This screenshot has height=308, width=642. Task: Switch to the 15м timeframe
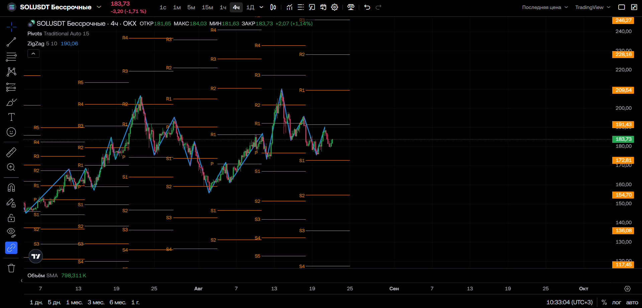(207, 7)
